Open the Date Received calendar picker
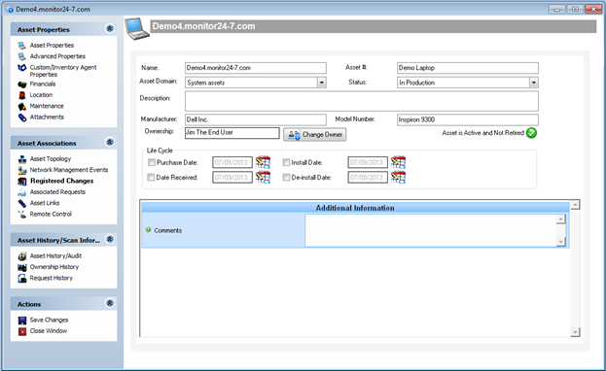 (x=264, y=177)
